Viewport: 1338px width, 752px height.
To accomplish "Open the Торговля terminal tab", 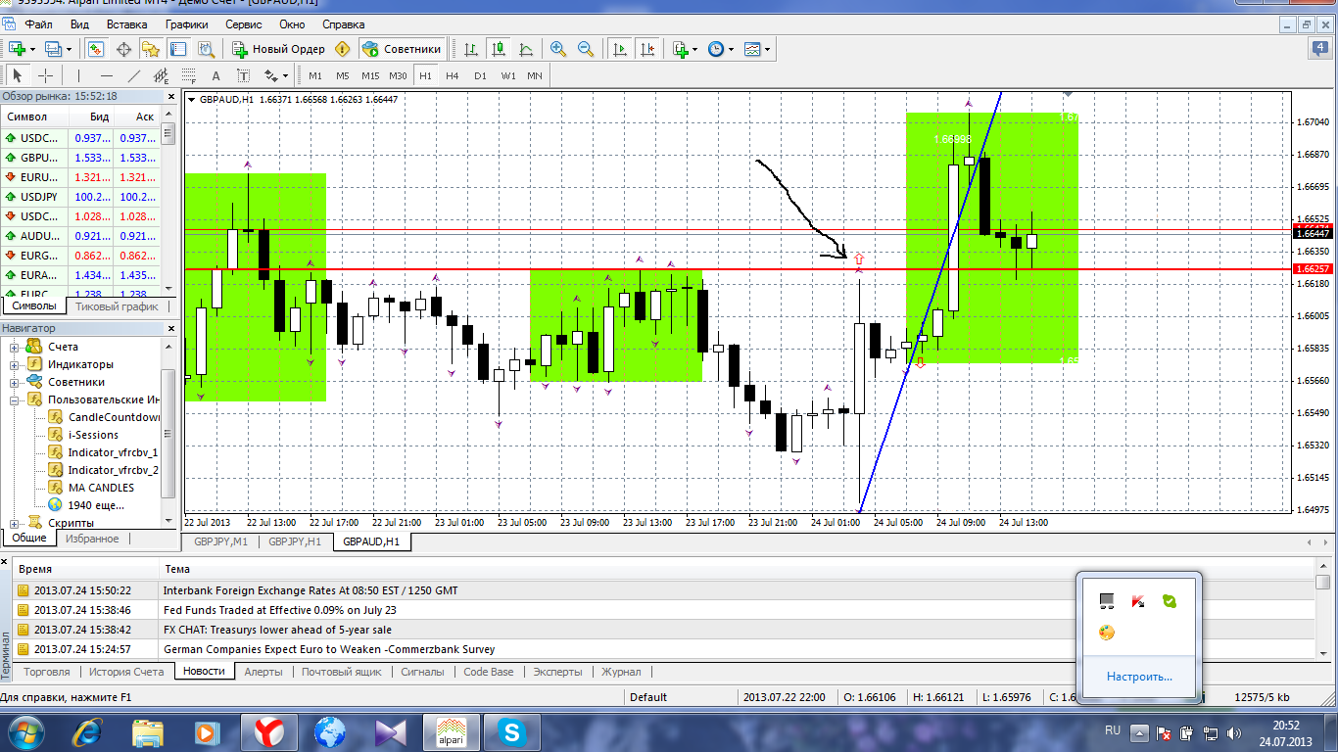I will [x=47, y=672].
